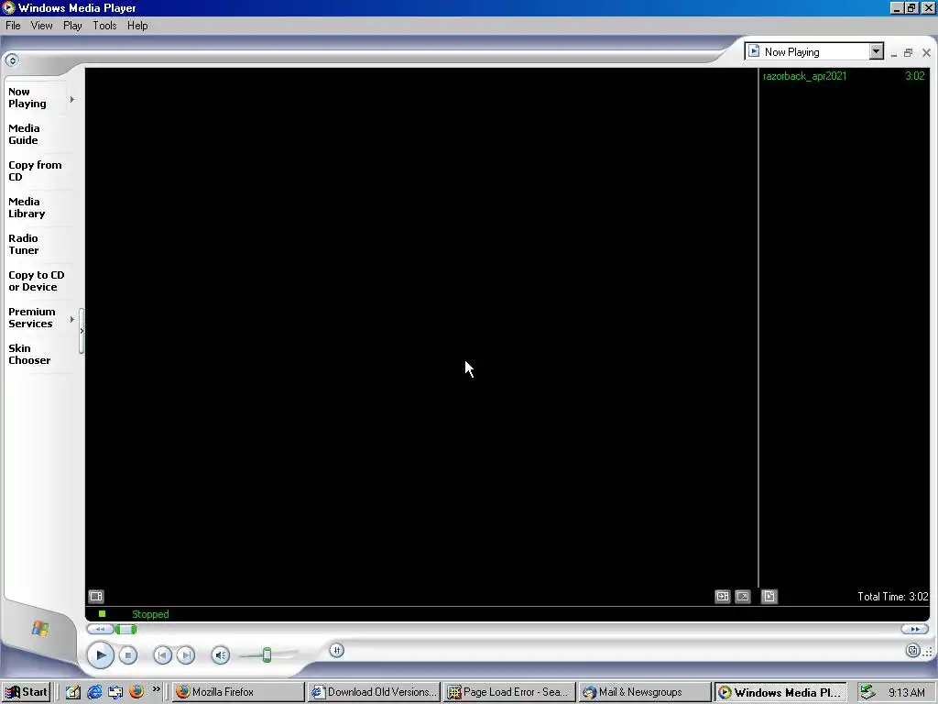Image resolution: width=938 pixels, height=704 pixels.
Task: Click the Windows logo in the player
Action: (x=40, y=628)
